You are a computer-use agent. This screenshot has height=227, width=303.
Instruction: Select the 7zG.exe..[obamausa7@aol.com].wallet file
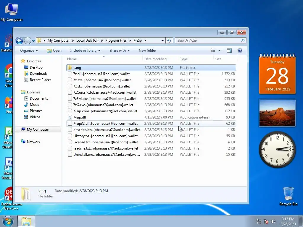click(151, 105)
